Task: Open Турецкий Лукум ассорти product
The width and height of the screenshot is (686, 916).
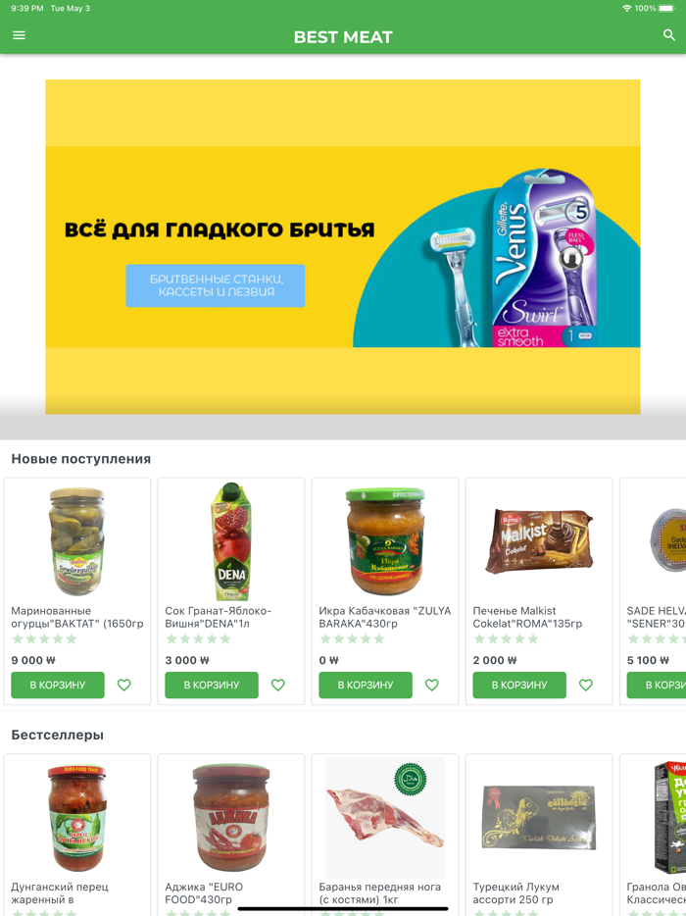Action: pyautogui.click(x=516, y=893)
